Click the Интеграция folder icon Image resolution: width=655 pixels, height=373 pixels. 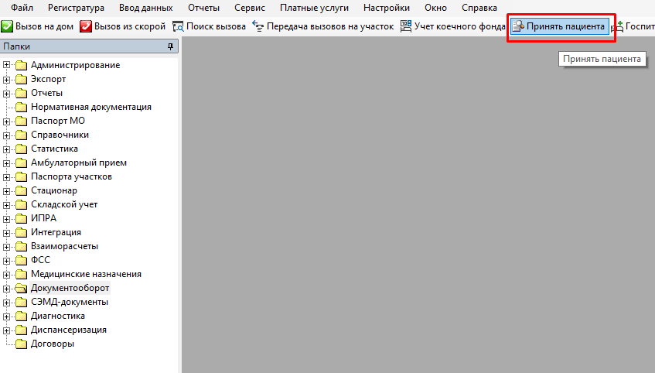pyautogui.click(x=22, y=232)
